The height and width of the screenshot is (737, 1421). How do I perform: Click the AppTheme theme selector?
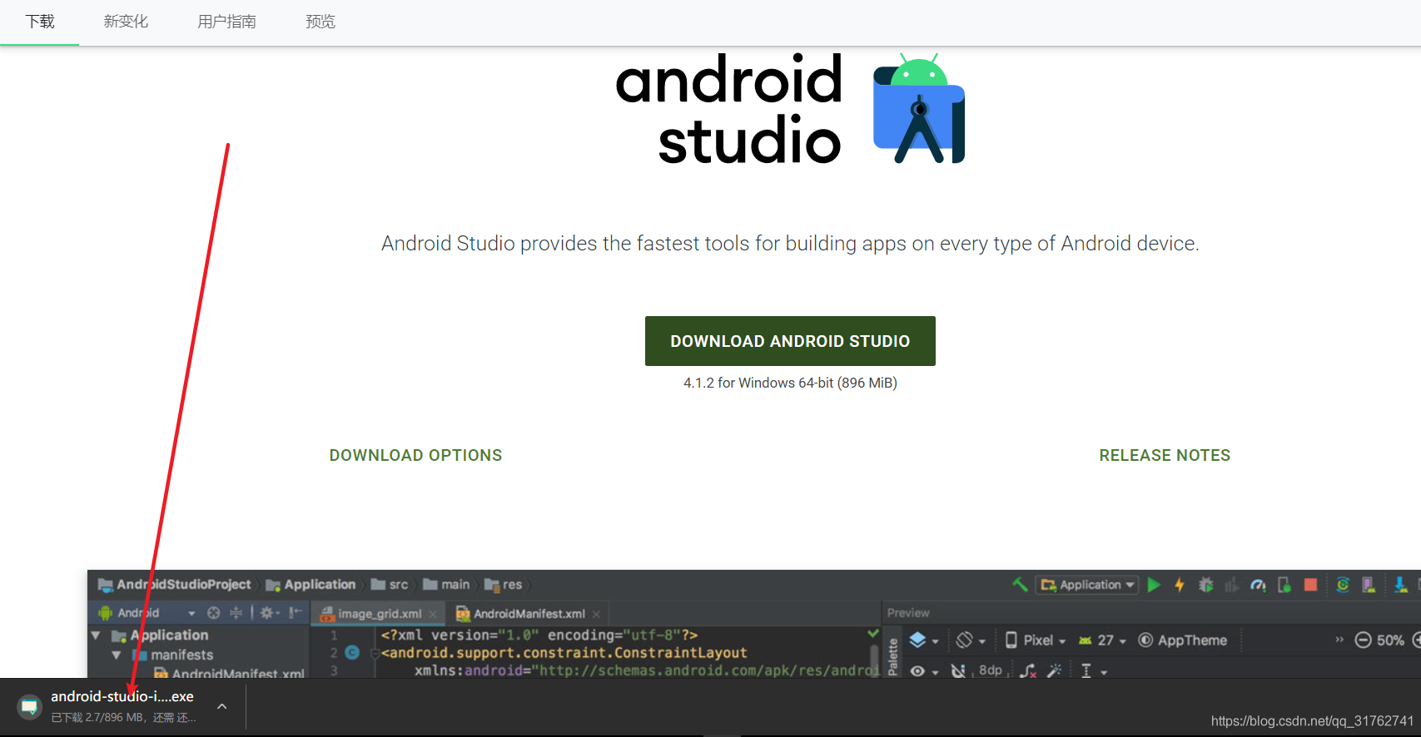(x=1182, y=640)
